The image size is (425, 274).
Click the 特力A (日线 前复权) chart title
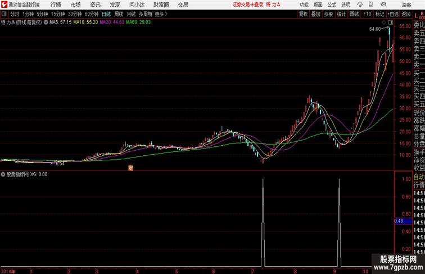(21, 23)
